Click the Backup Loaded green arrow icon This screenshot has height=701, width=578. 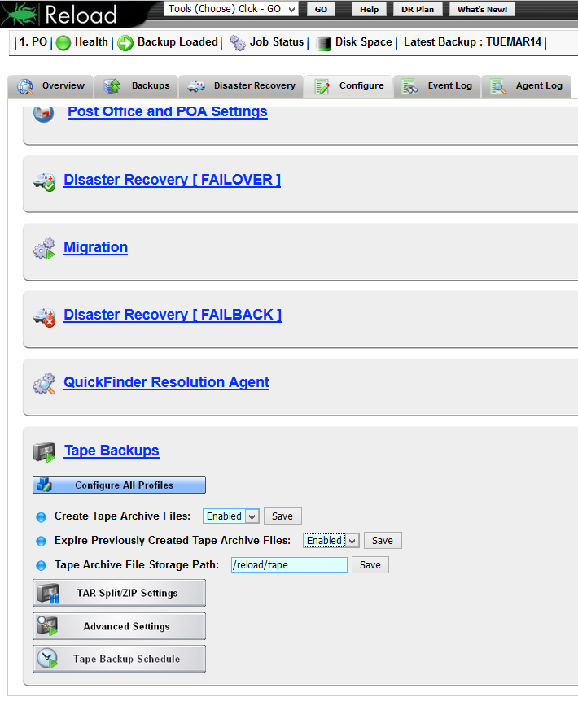125,43
